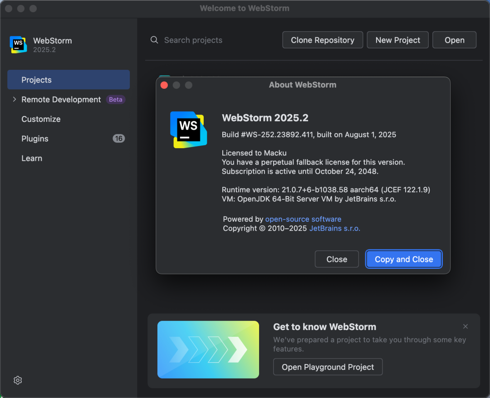Open the settings gear icon in sidebar
Screen dimensions: 490x398
pyautogui.click(x=18, y=380)
